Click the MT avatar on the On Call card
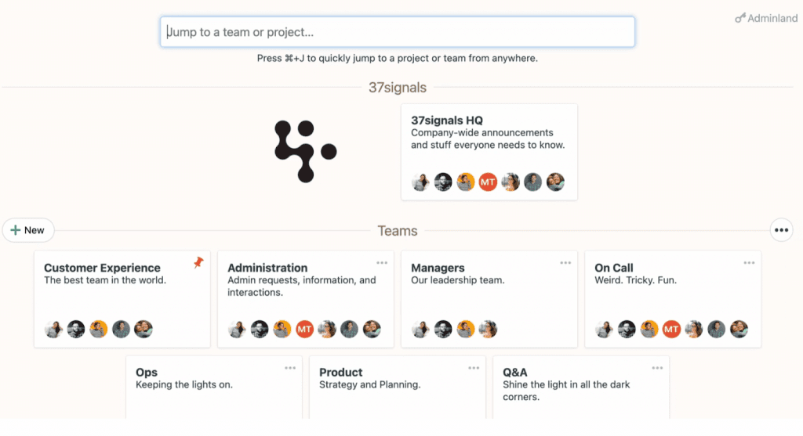 (x=671, y=330)
